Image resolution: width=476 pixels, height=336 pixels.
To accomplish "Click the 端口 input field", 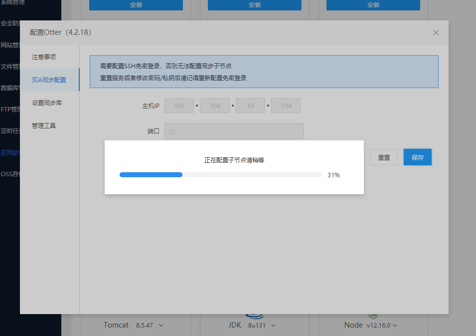I will pos(234,130).
